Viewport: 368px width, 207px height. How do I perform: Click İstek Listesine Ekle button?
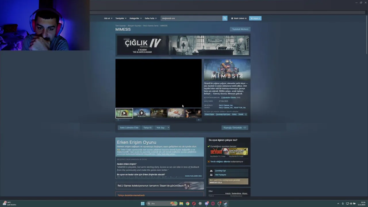point(129,128)
